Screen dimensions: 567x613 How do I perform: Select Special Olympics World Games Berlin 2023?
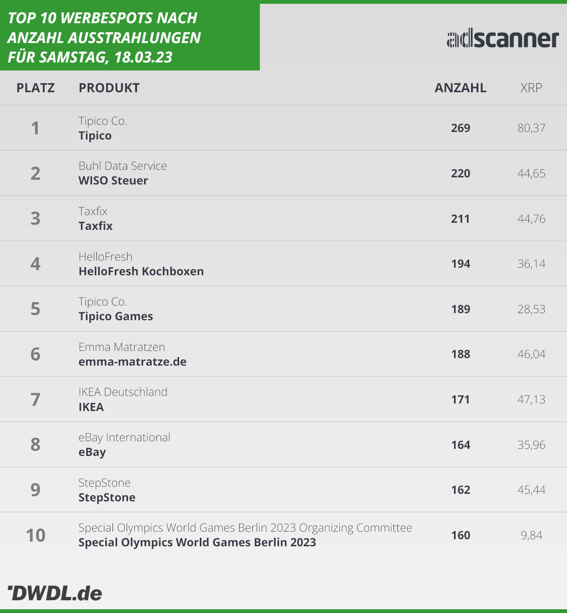coord(197,543)
